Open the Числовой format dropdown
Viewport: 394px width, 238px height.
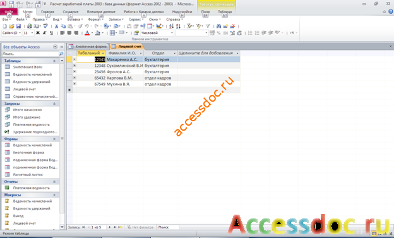[x=172, y=33]
